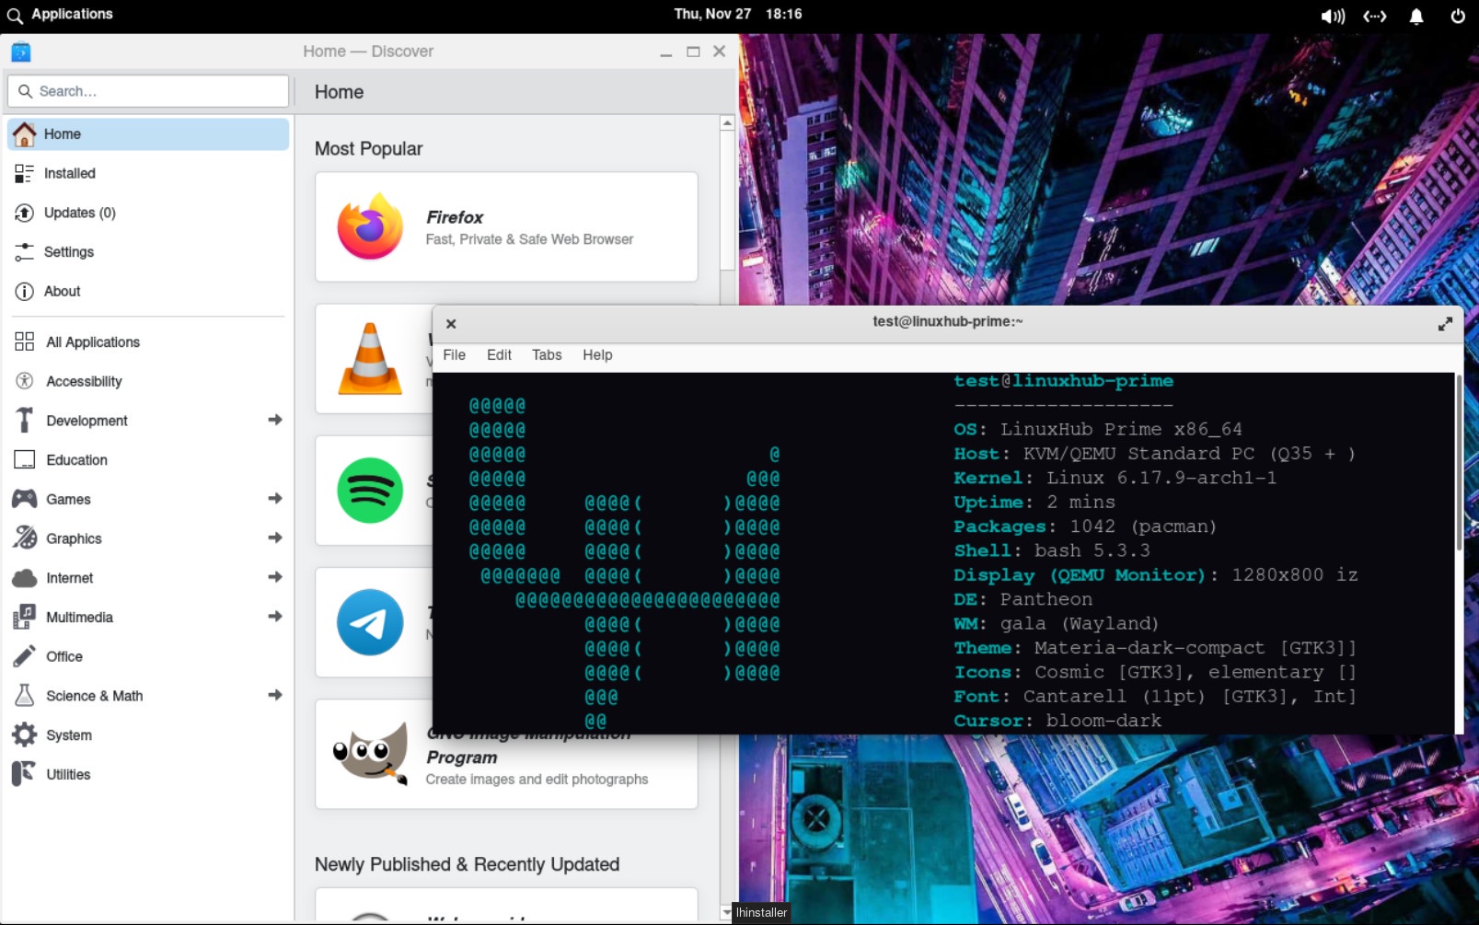Screen dimensions: 1479x925
Task: Open the terminal Edit menu
Action: pos(499,355)
